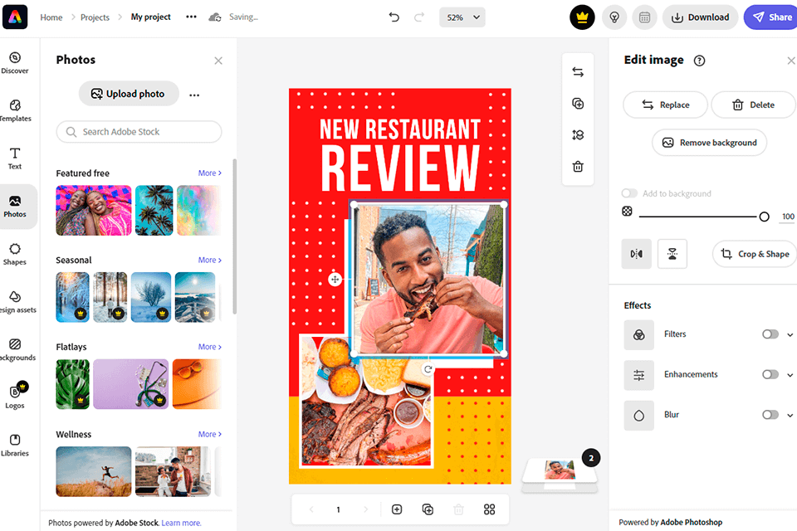
Task: Open the Learn more link
Action: 181,523
